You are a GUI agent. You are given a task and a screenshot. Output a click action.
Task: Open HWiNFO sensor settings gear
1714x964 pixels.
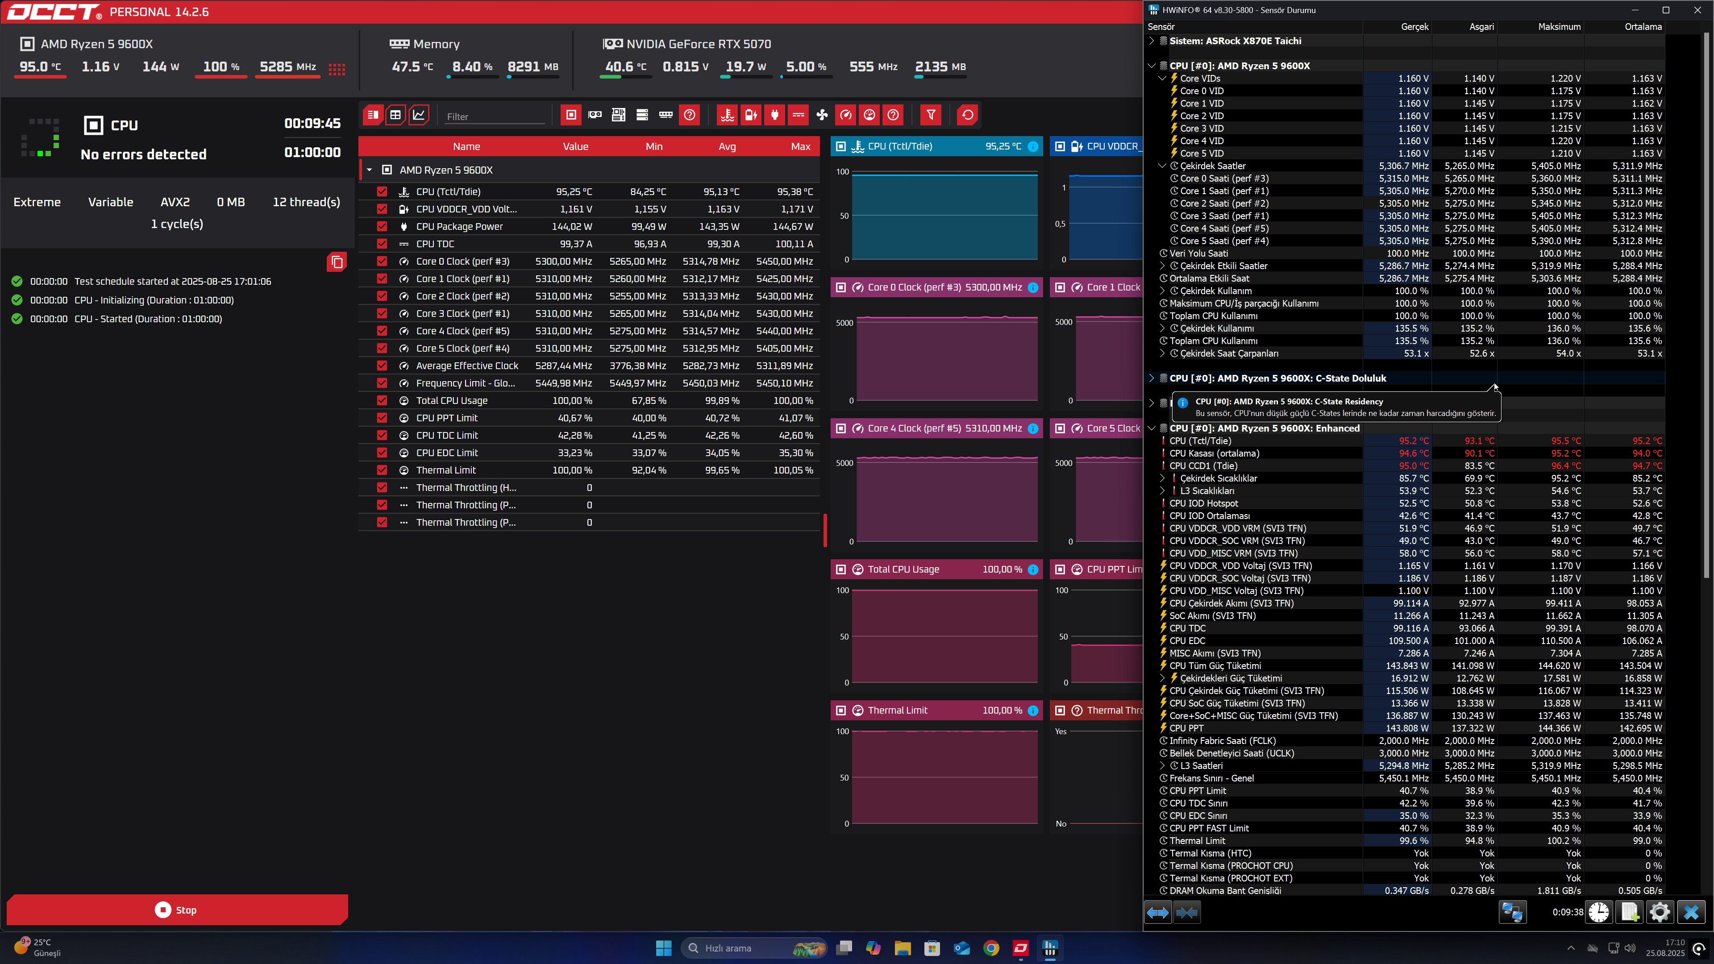tap(1660, 912)
